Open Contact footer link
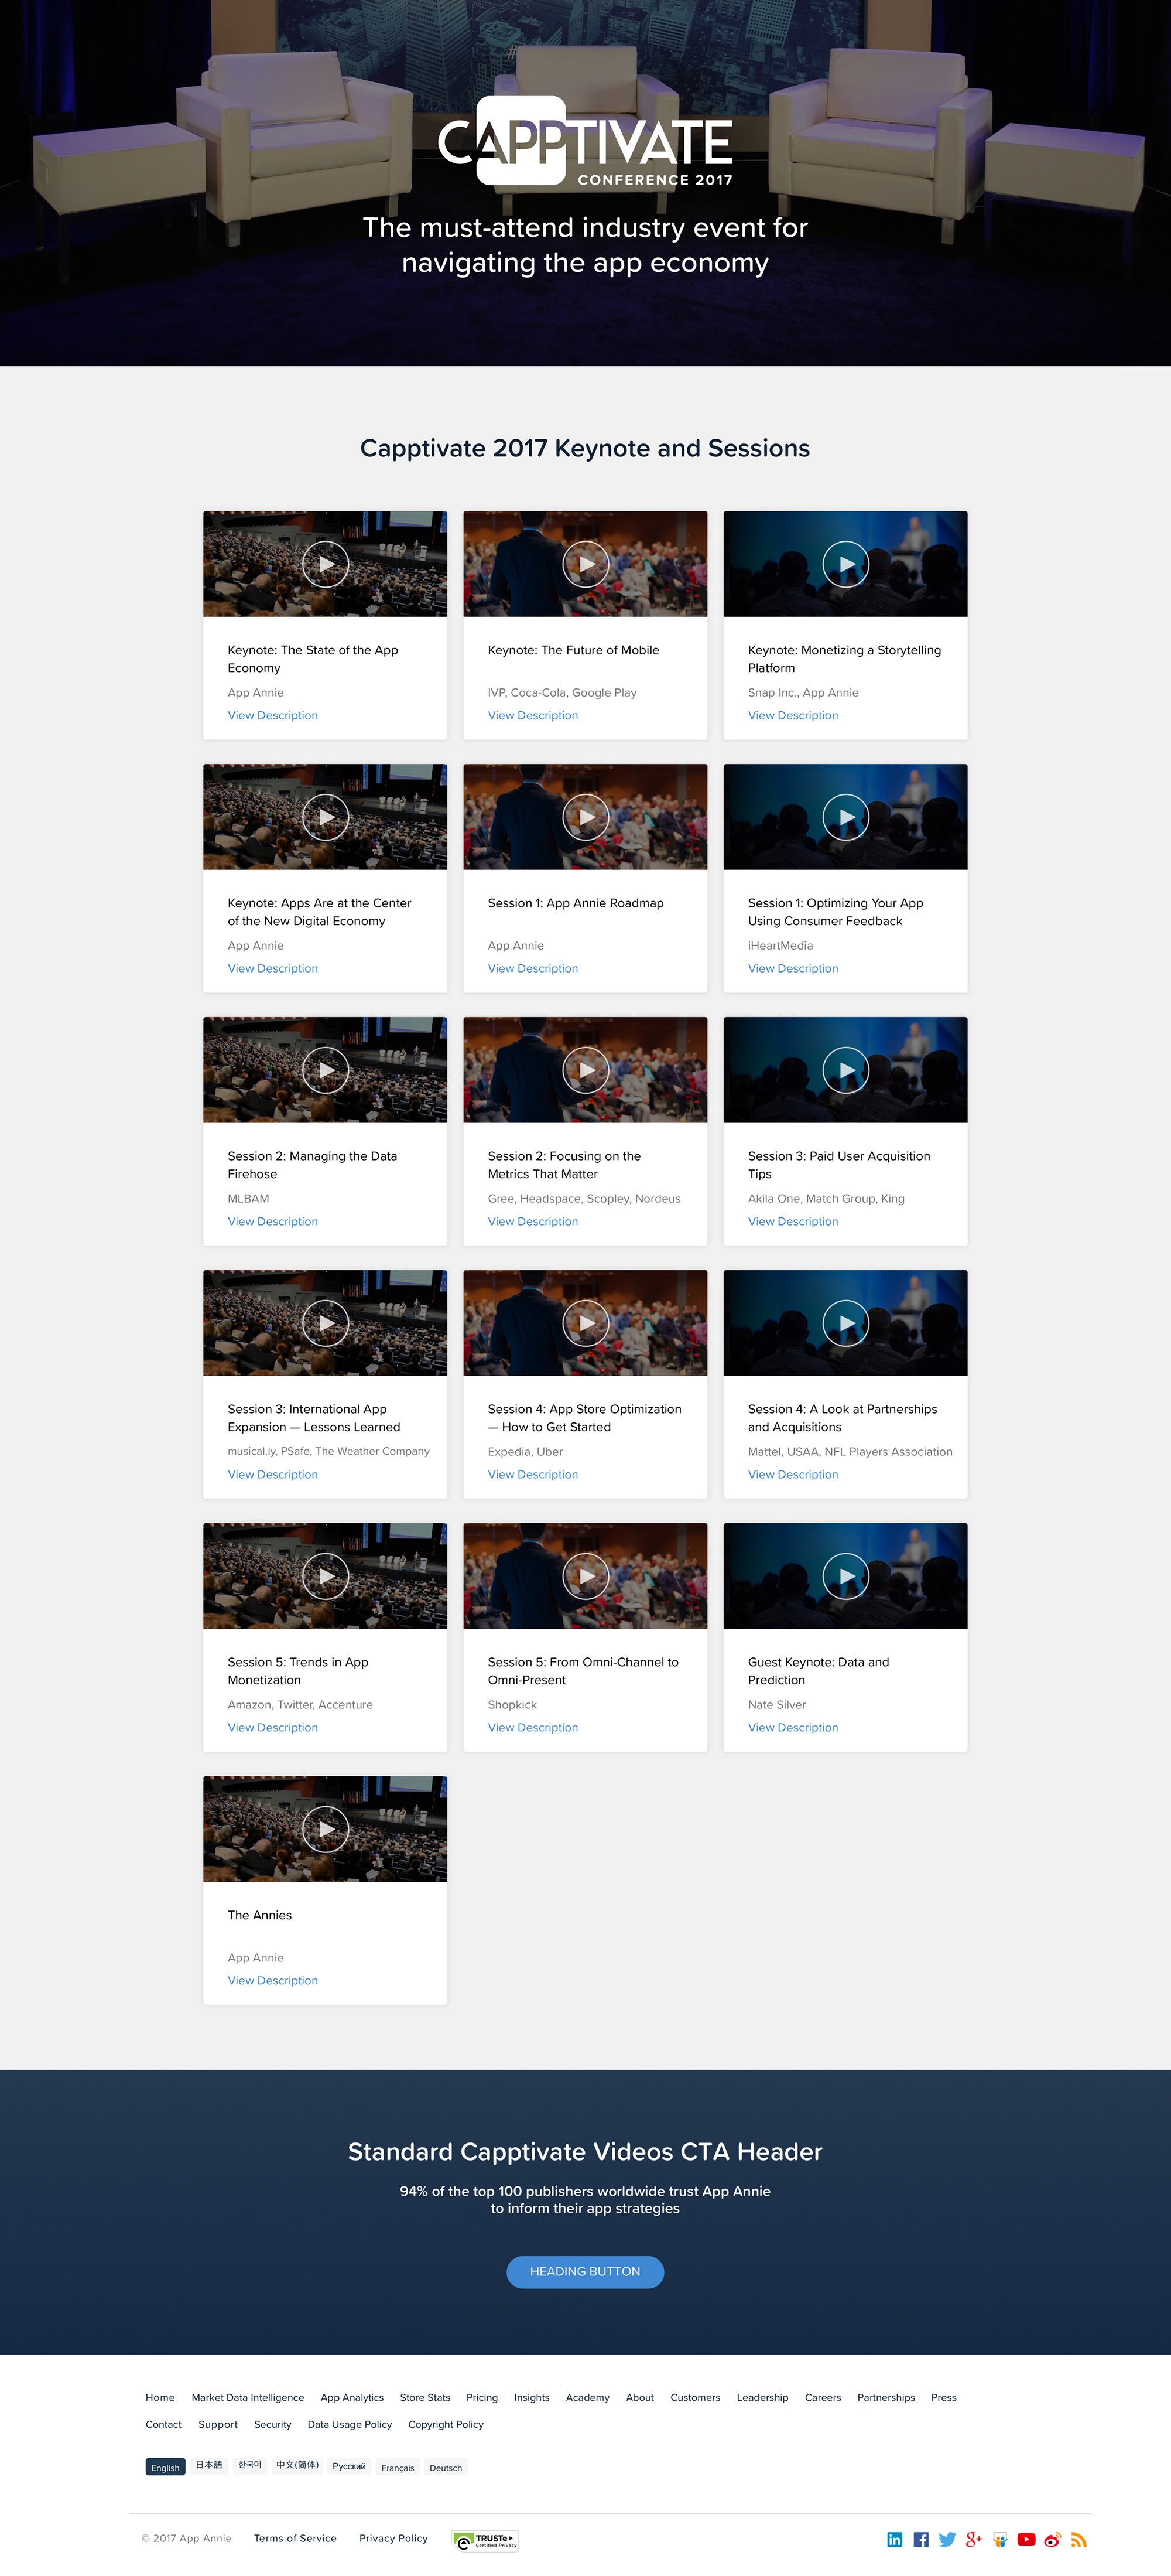This screenshot has height=2576, width=1171. point(164,2424)
